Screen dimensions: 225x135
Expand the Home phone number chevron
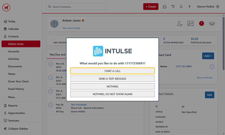pos(212,67)
